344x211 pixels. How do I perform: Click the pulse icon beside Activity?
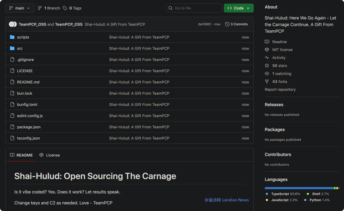click(x=267, y=58)
